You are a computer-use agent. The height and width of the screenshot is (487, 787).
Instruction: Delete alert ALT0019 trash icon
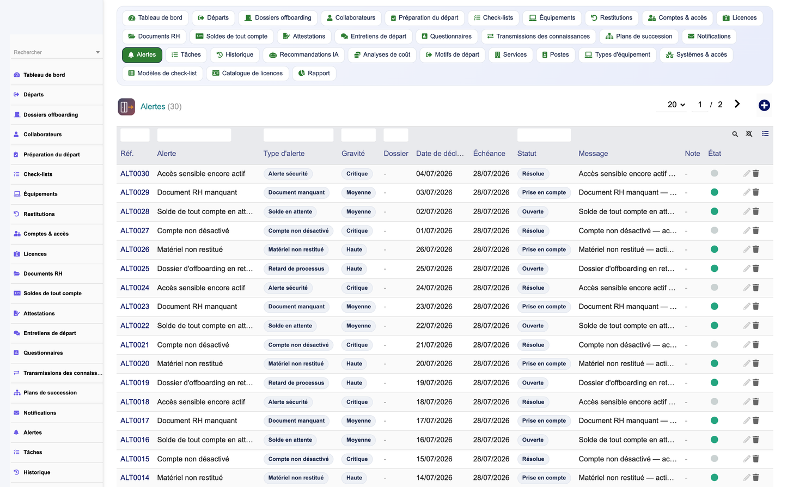[x=756, y=383]
